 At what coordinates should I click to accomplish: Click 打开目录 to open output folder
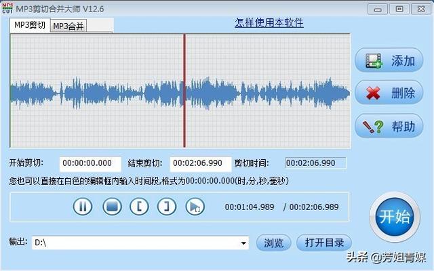[x=324, y=243]
